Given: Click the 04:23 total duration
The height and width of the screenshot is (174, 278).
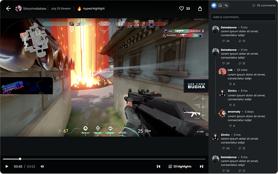Looking at the screenshot, I should (x=31, y=166).
